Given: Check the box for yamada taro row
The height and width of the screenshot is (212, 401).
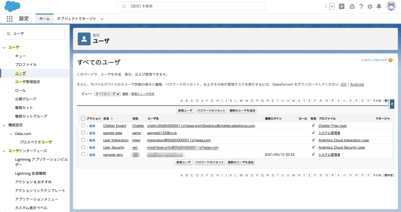Looking at the screenshot, I should pyautogui.click(x=83, y=154).
